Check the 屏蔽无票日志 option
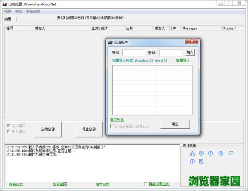Image resolution: width=248 pixels, height=191 pixels. [145, 184]
